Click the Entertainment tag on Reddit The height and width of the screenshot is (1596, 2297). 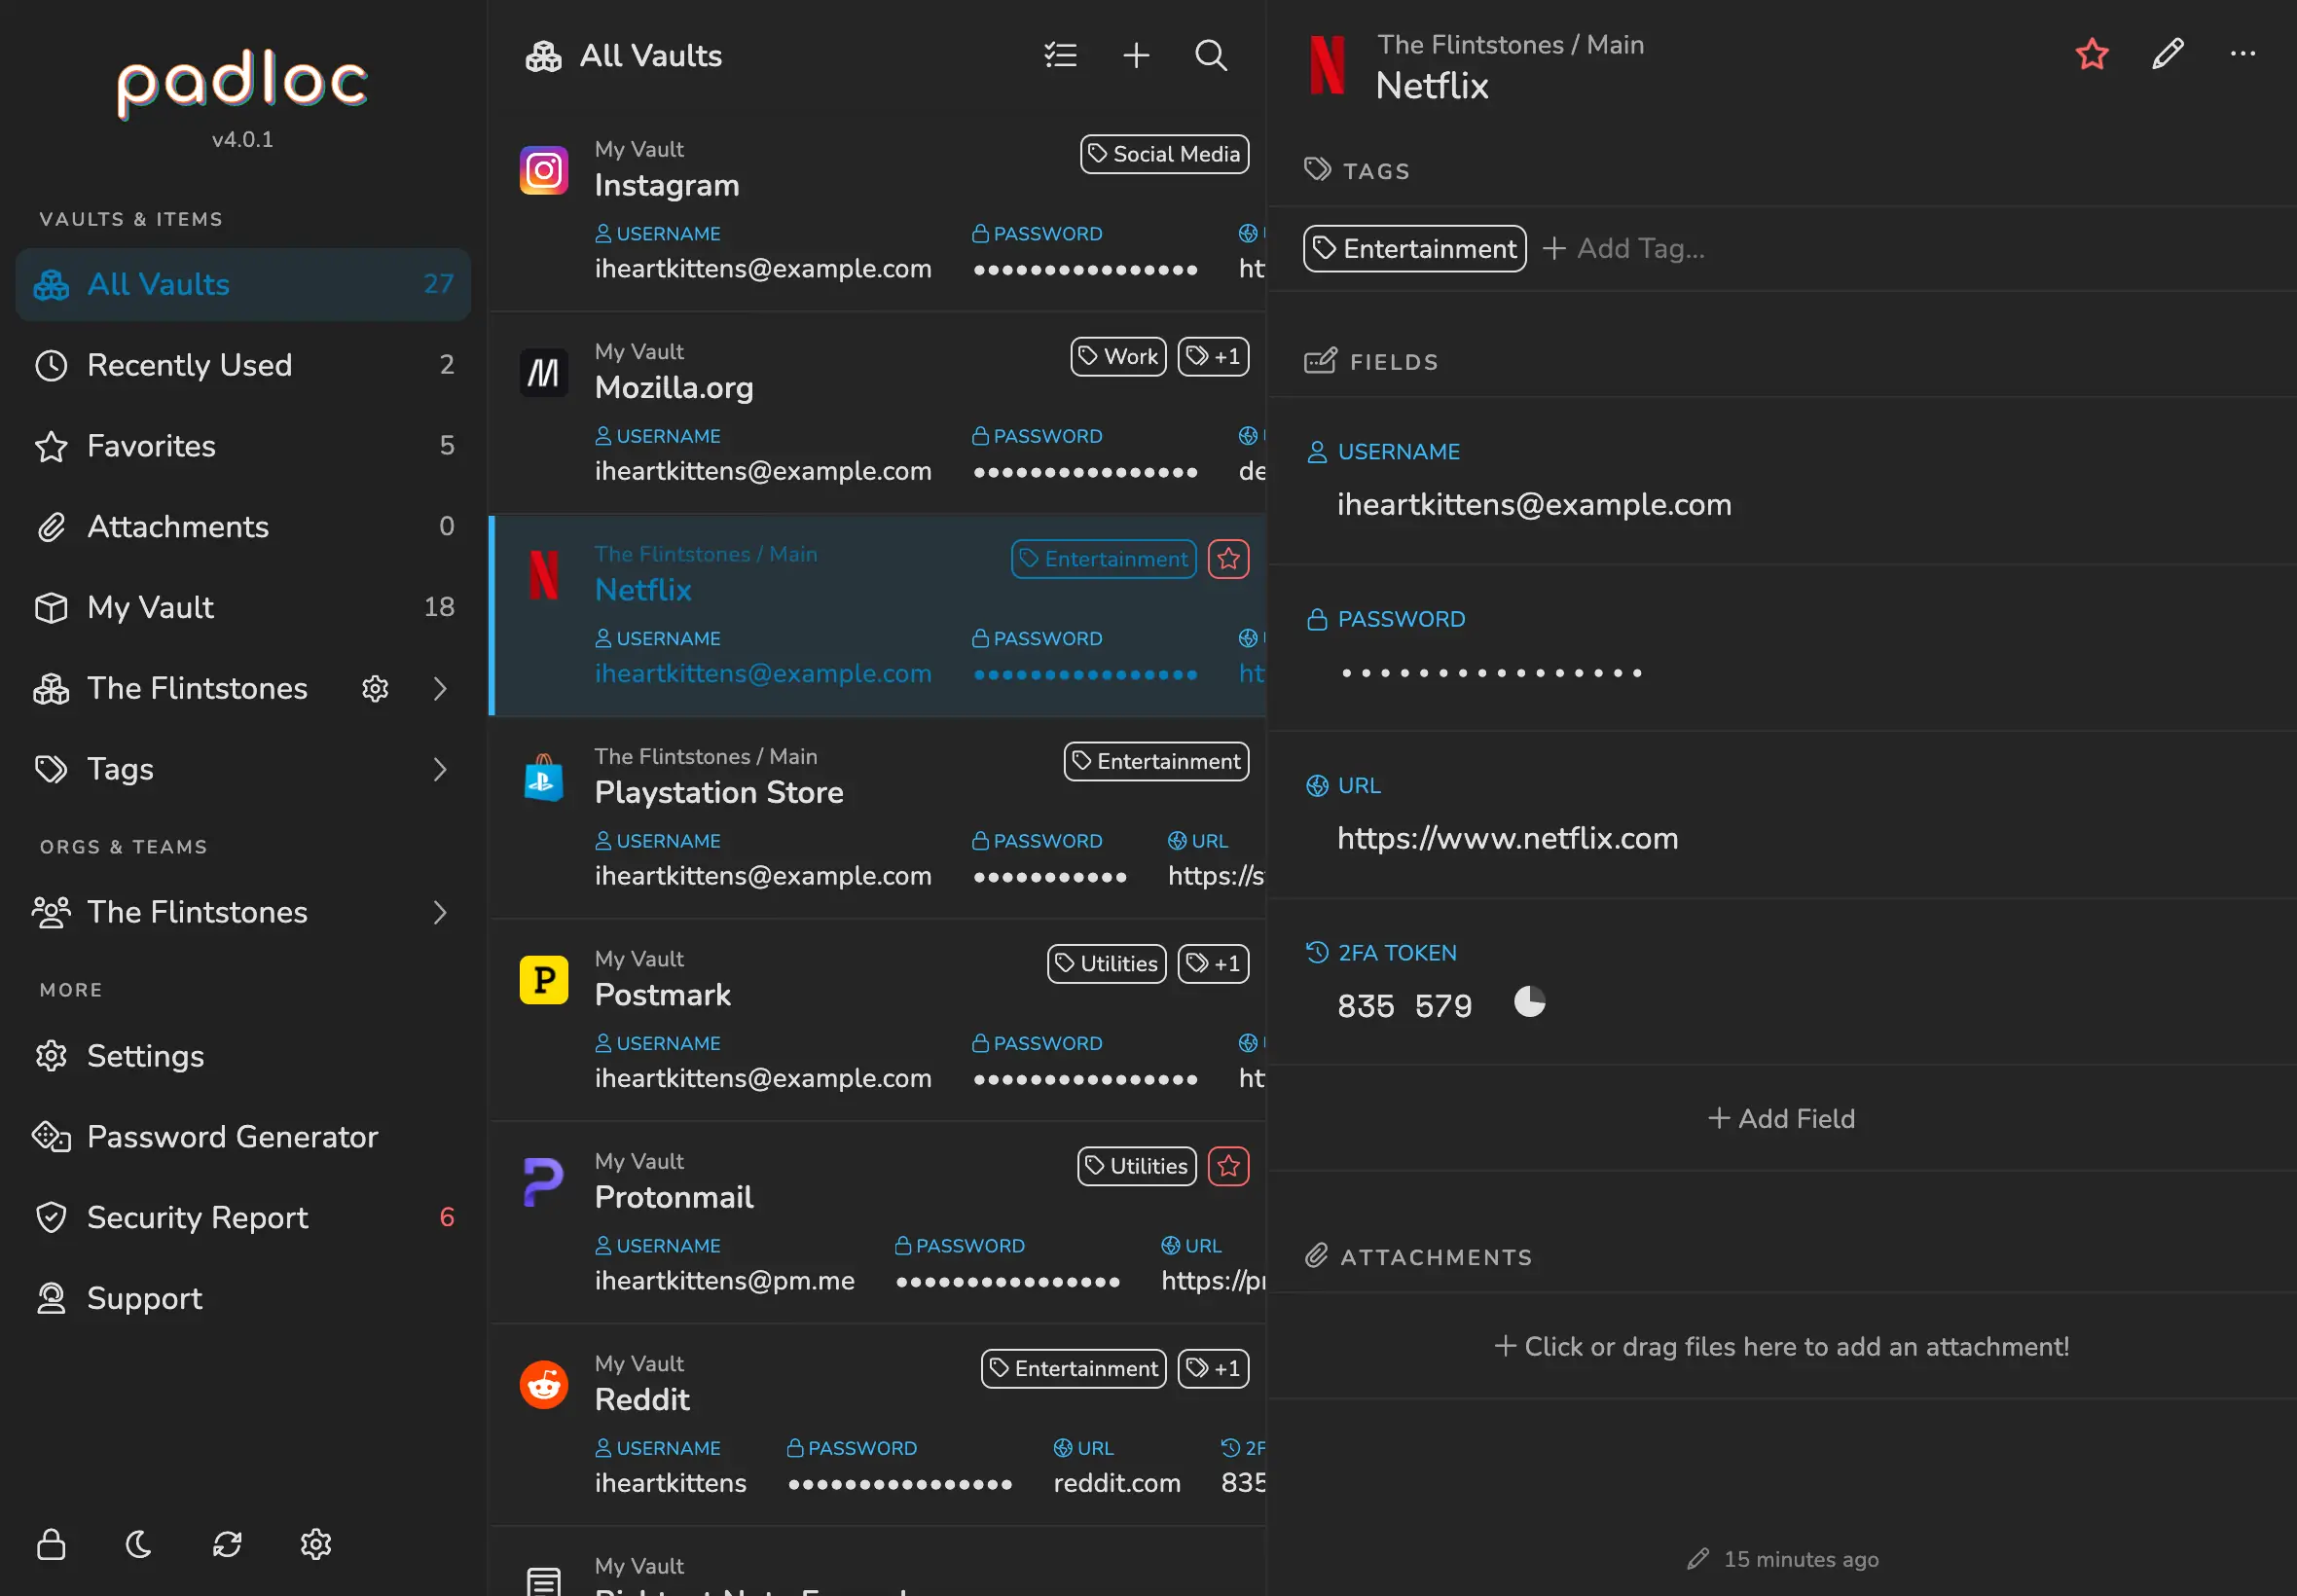[1073, 1369]
